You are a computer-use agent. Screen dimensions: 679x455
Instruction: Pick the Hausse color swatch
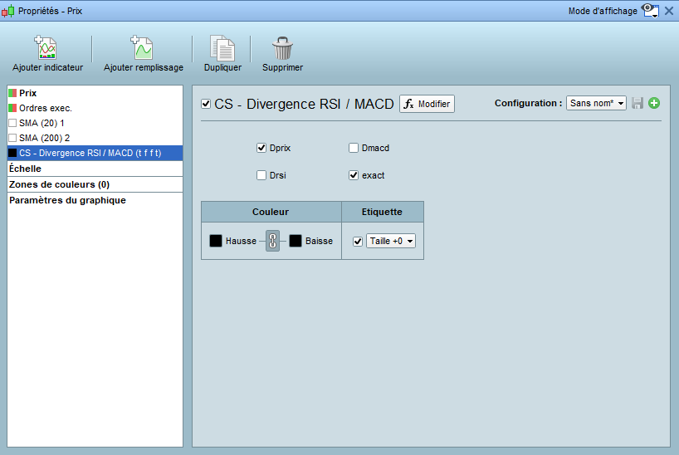point(216,241)
